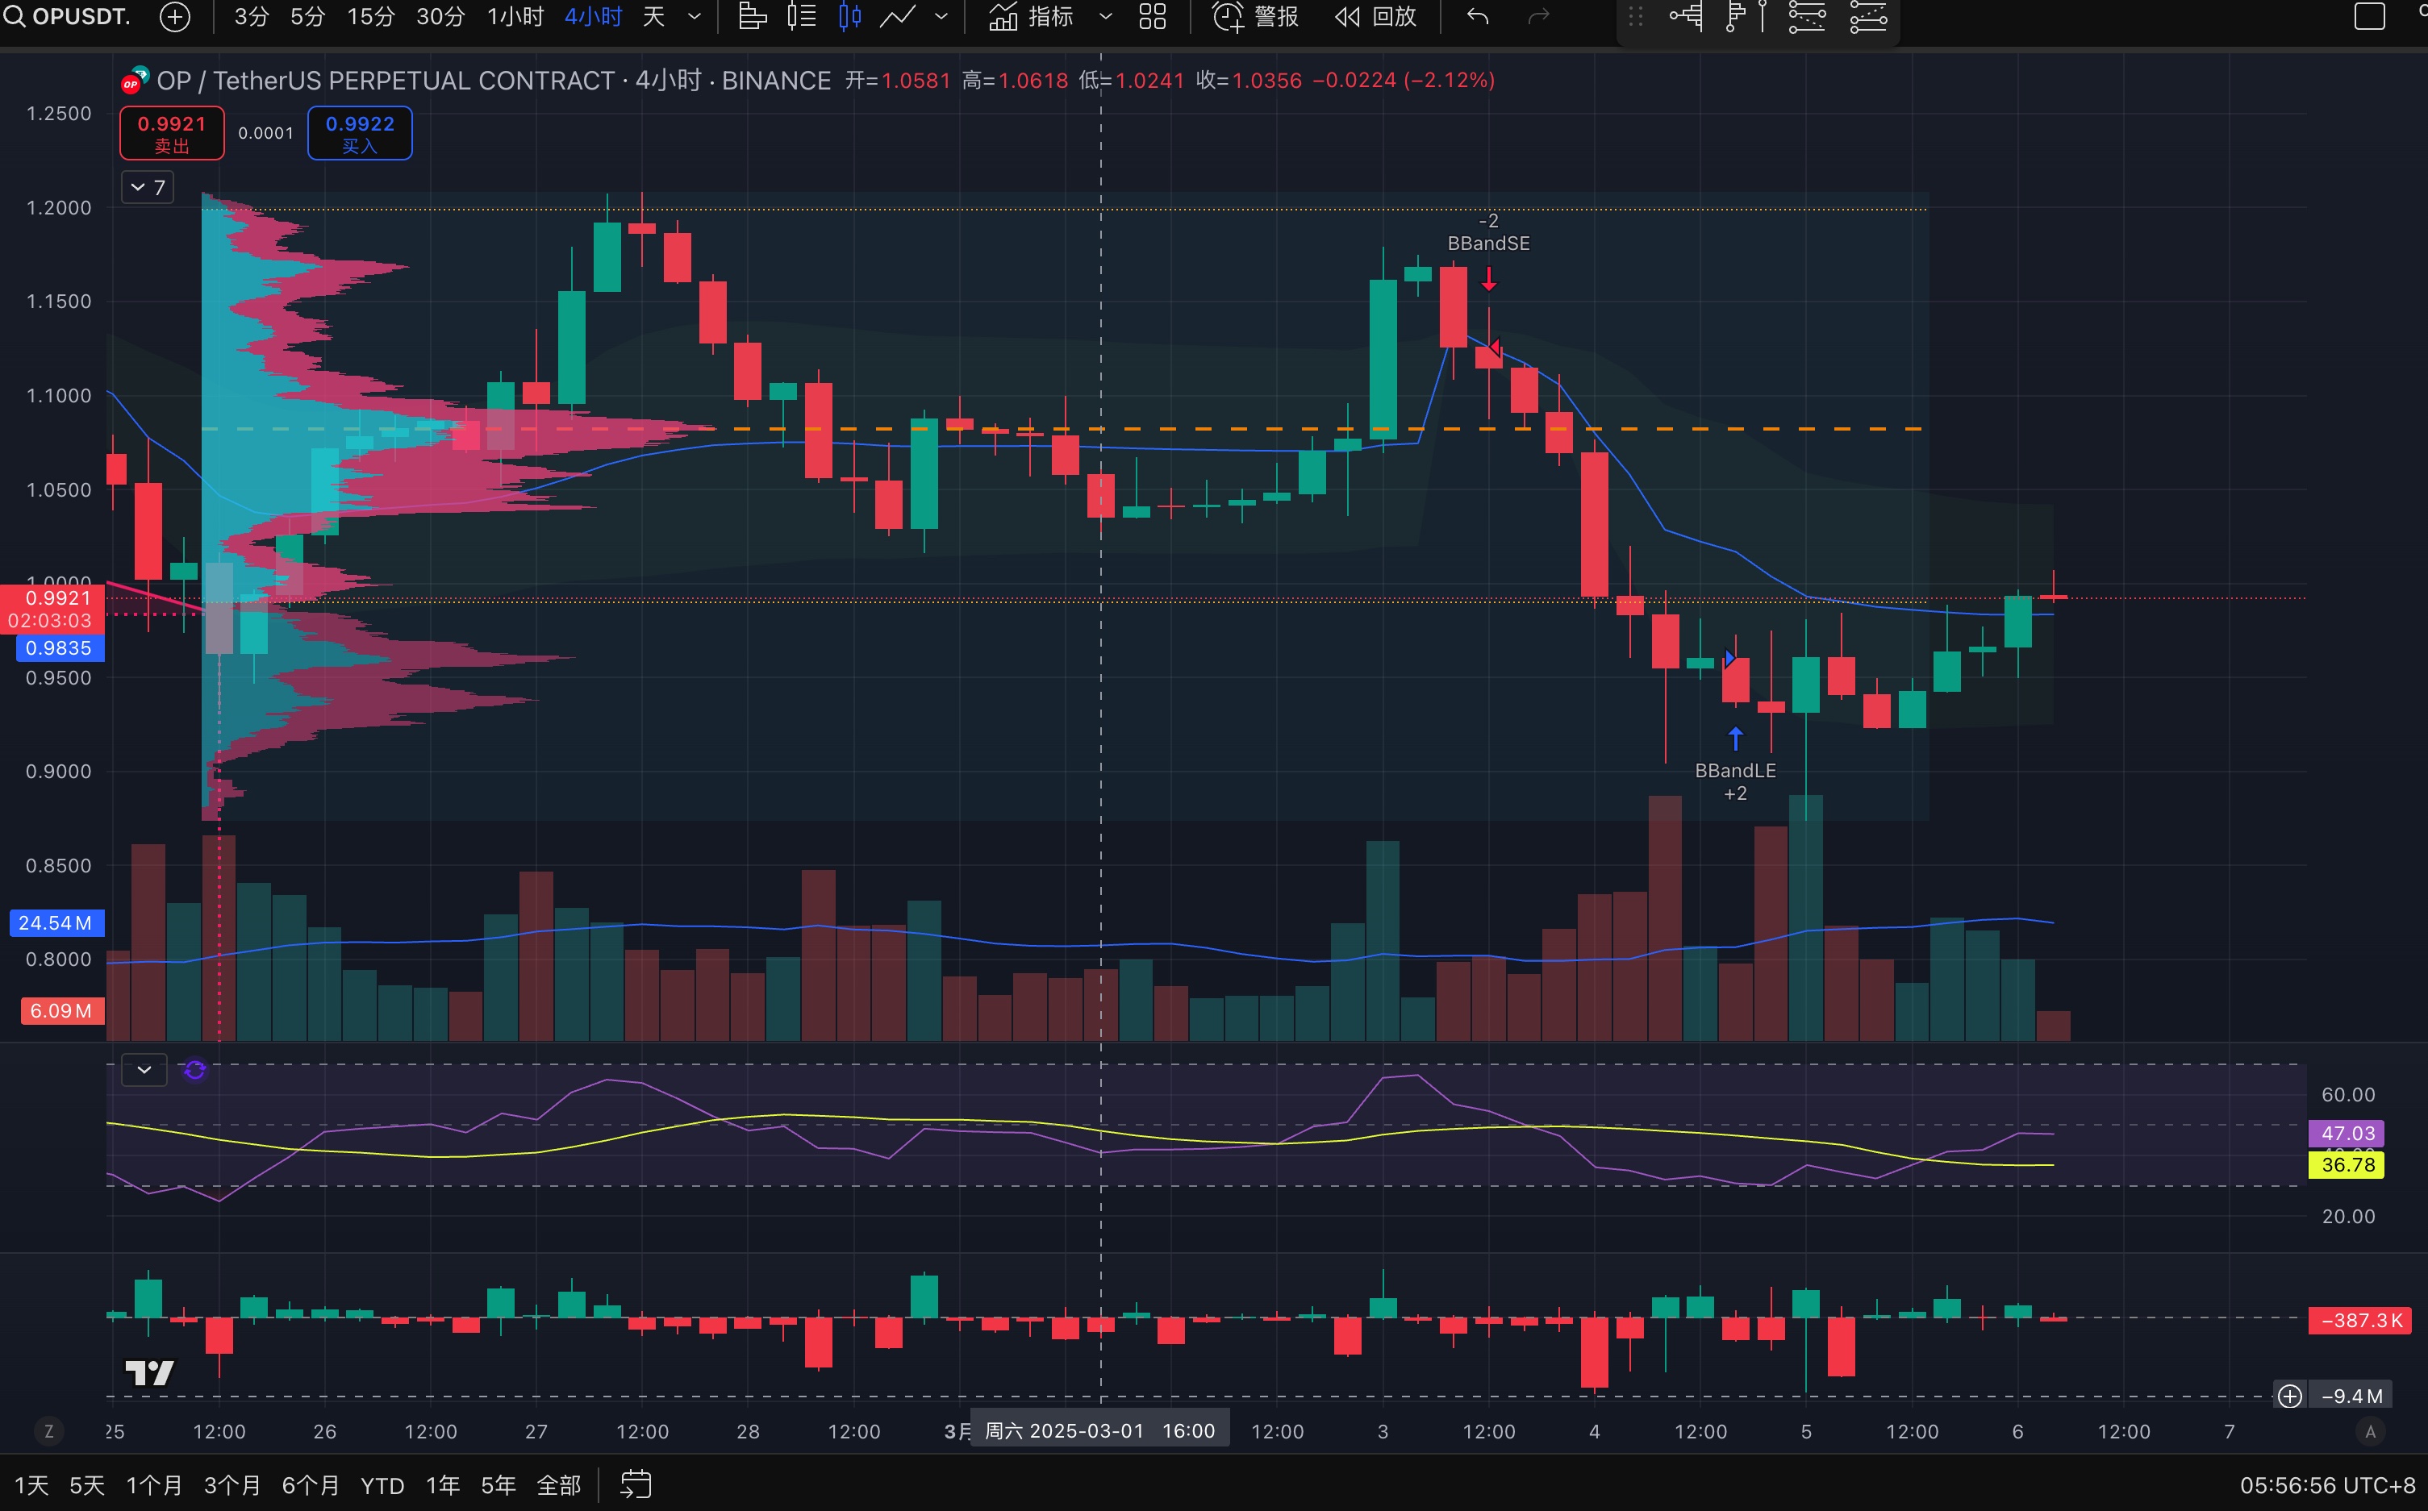Toggle auto scale A button

[2370, 1432]
